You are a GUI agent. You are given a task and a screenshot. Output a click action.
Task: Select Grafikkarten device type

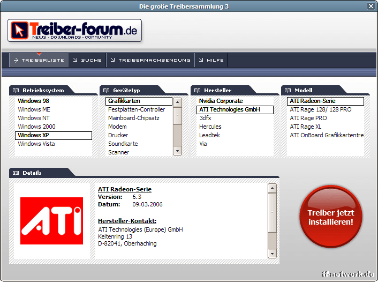pyautogui.click(x=139, y=101)
